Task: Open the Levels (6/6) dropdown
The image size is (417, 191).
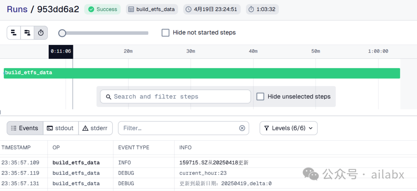Action: (288, 128)
